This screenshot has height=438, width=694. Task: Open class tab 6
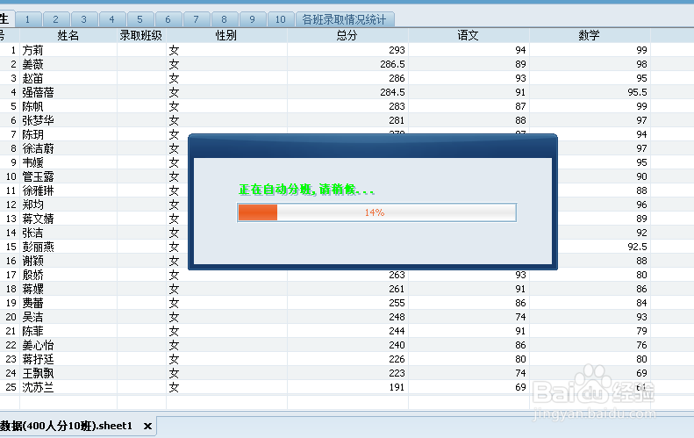point(168,19)
